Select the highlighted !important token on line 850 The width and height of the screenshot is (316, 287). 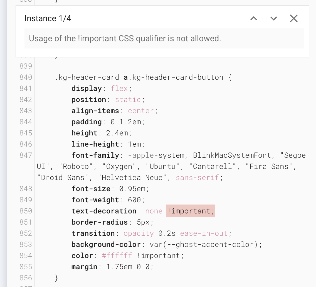[x=190, y=211]
